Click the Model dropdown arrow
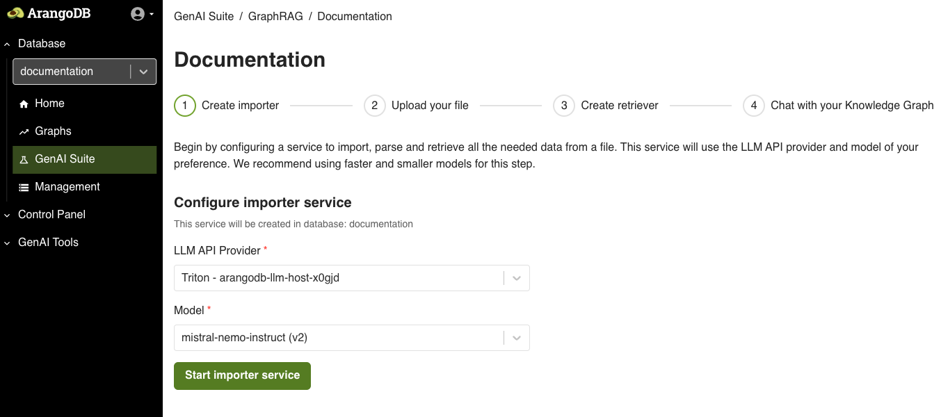The image size is (941, 417). [x=517, y=338]
